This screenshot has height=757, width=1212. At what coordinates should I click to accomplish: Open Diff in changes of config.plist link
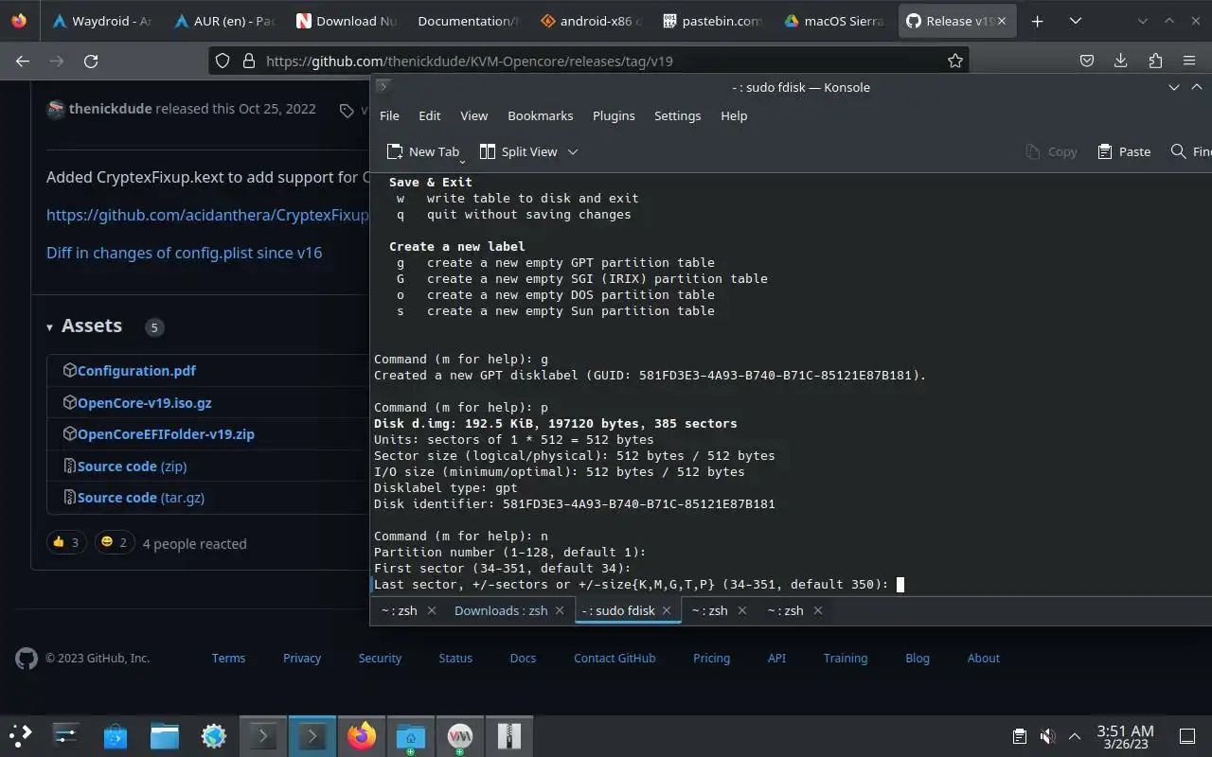(x=184, y=253)
